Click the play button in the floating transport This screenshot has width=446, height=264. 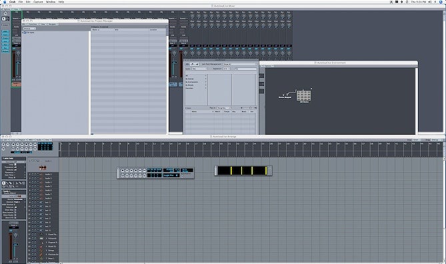click(131, 171)
